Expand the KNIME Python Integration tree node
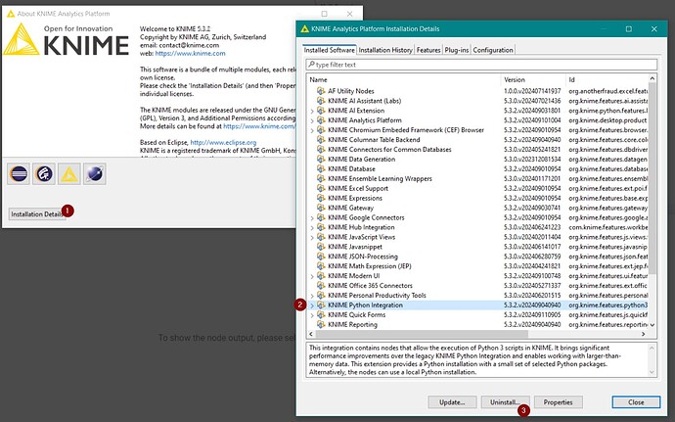The image size is (675, 422). click(x=312, y=305)
